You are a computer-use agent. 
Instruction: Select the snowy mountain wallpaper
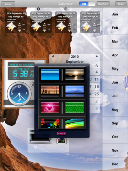(x=74, y=91)
